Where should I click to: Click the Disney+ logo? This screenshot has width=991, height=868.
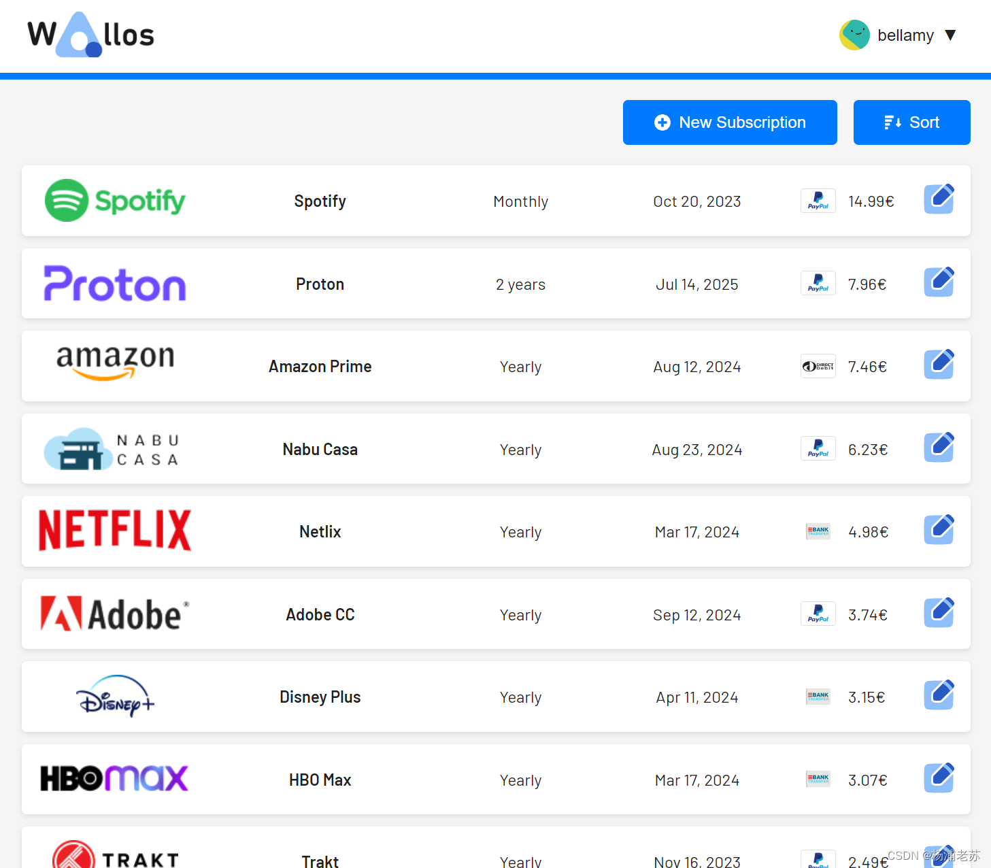click(116, 697)
